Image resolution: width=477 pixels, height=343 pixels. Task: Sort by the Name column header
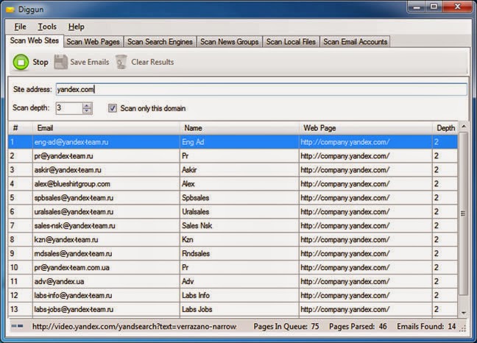coord(239,128)
